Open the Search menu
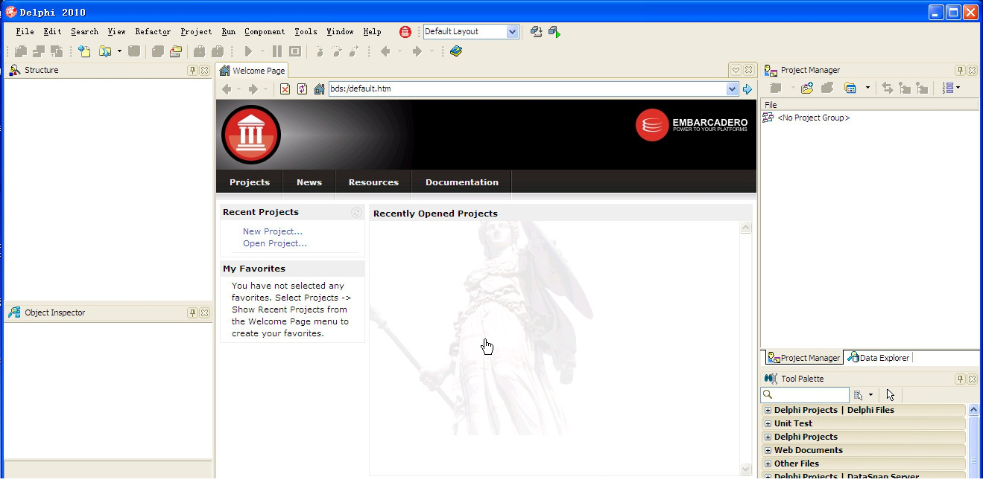Screen dimensions: 983x497 [x=85, y=32]
